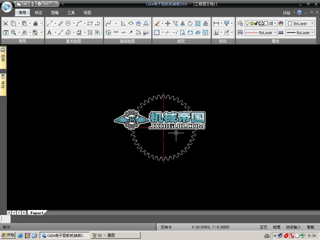Select the Wave line tool
Image resolution: width=320 pixels, height=240 pixels.
pos(116,32)
